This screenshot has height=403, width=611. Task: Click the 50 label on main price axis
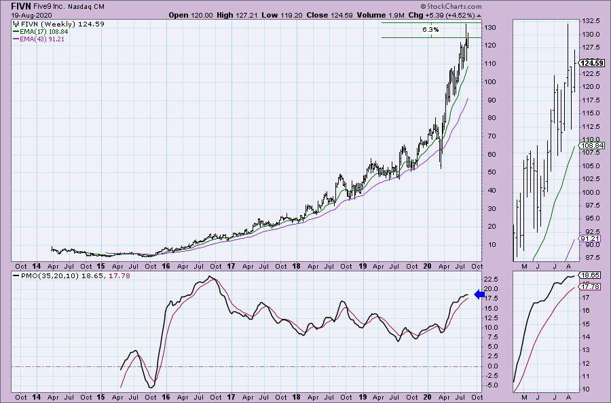[490, 172]
